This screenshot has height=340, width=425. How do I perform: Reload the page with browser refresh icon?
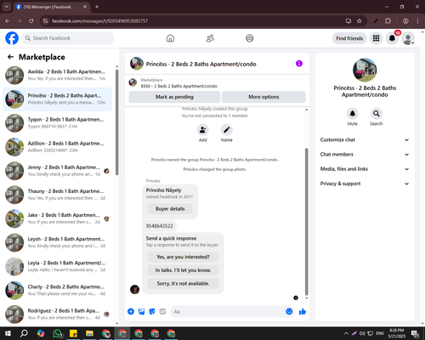click(x=31, y=21)
